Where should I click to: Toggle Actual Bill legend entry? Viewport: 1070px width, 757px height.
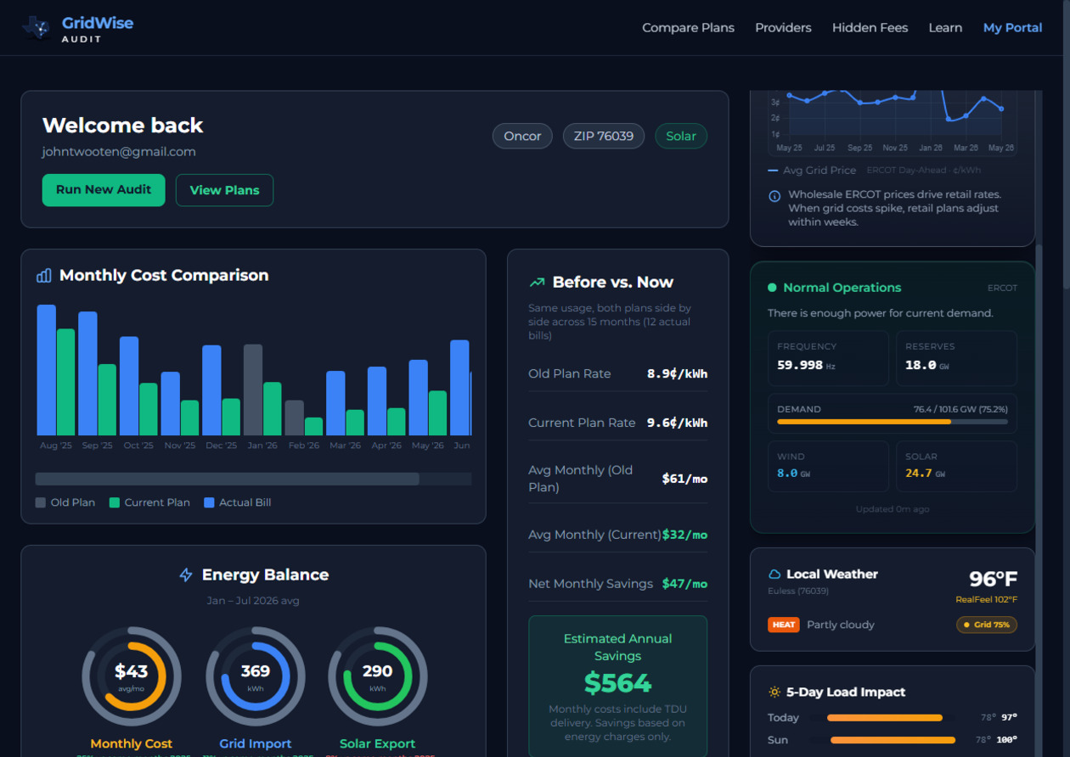[238, 502]
